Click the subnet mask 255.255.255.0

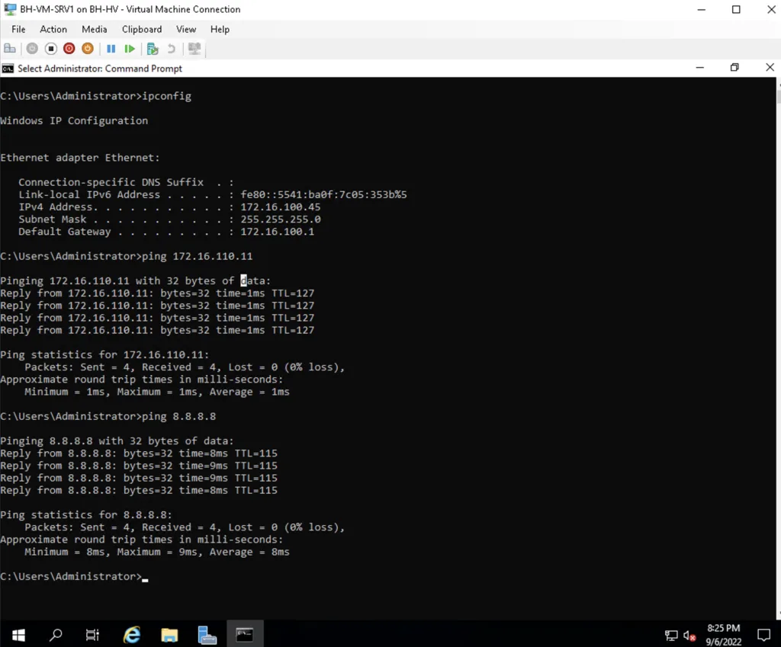tap(281, 219)
